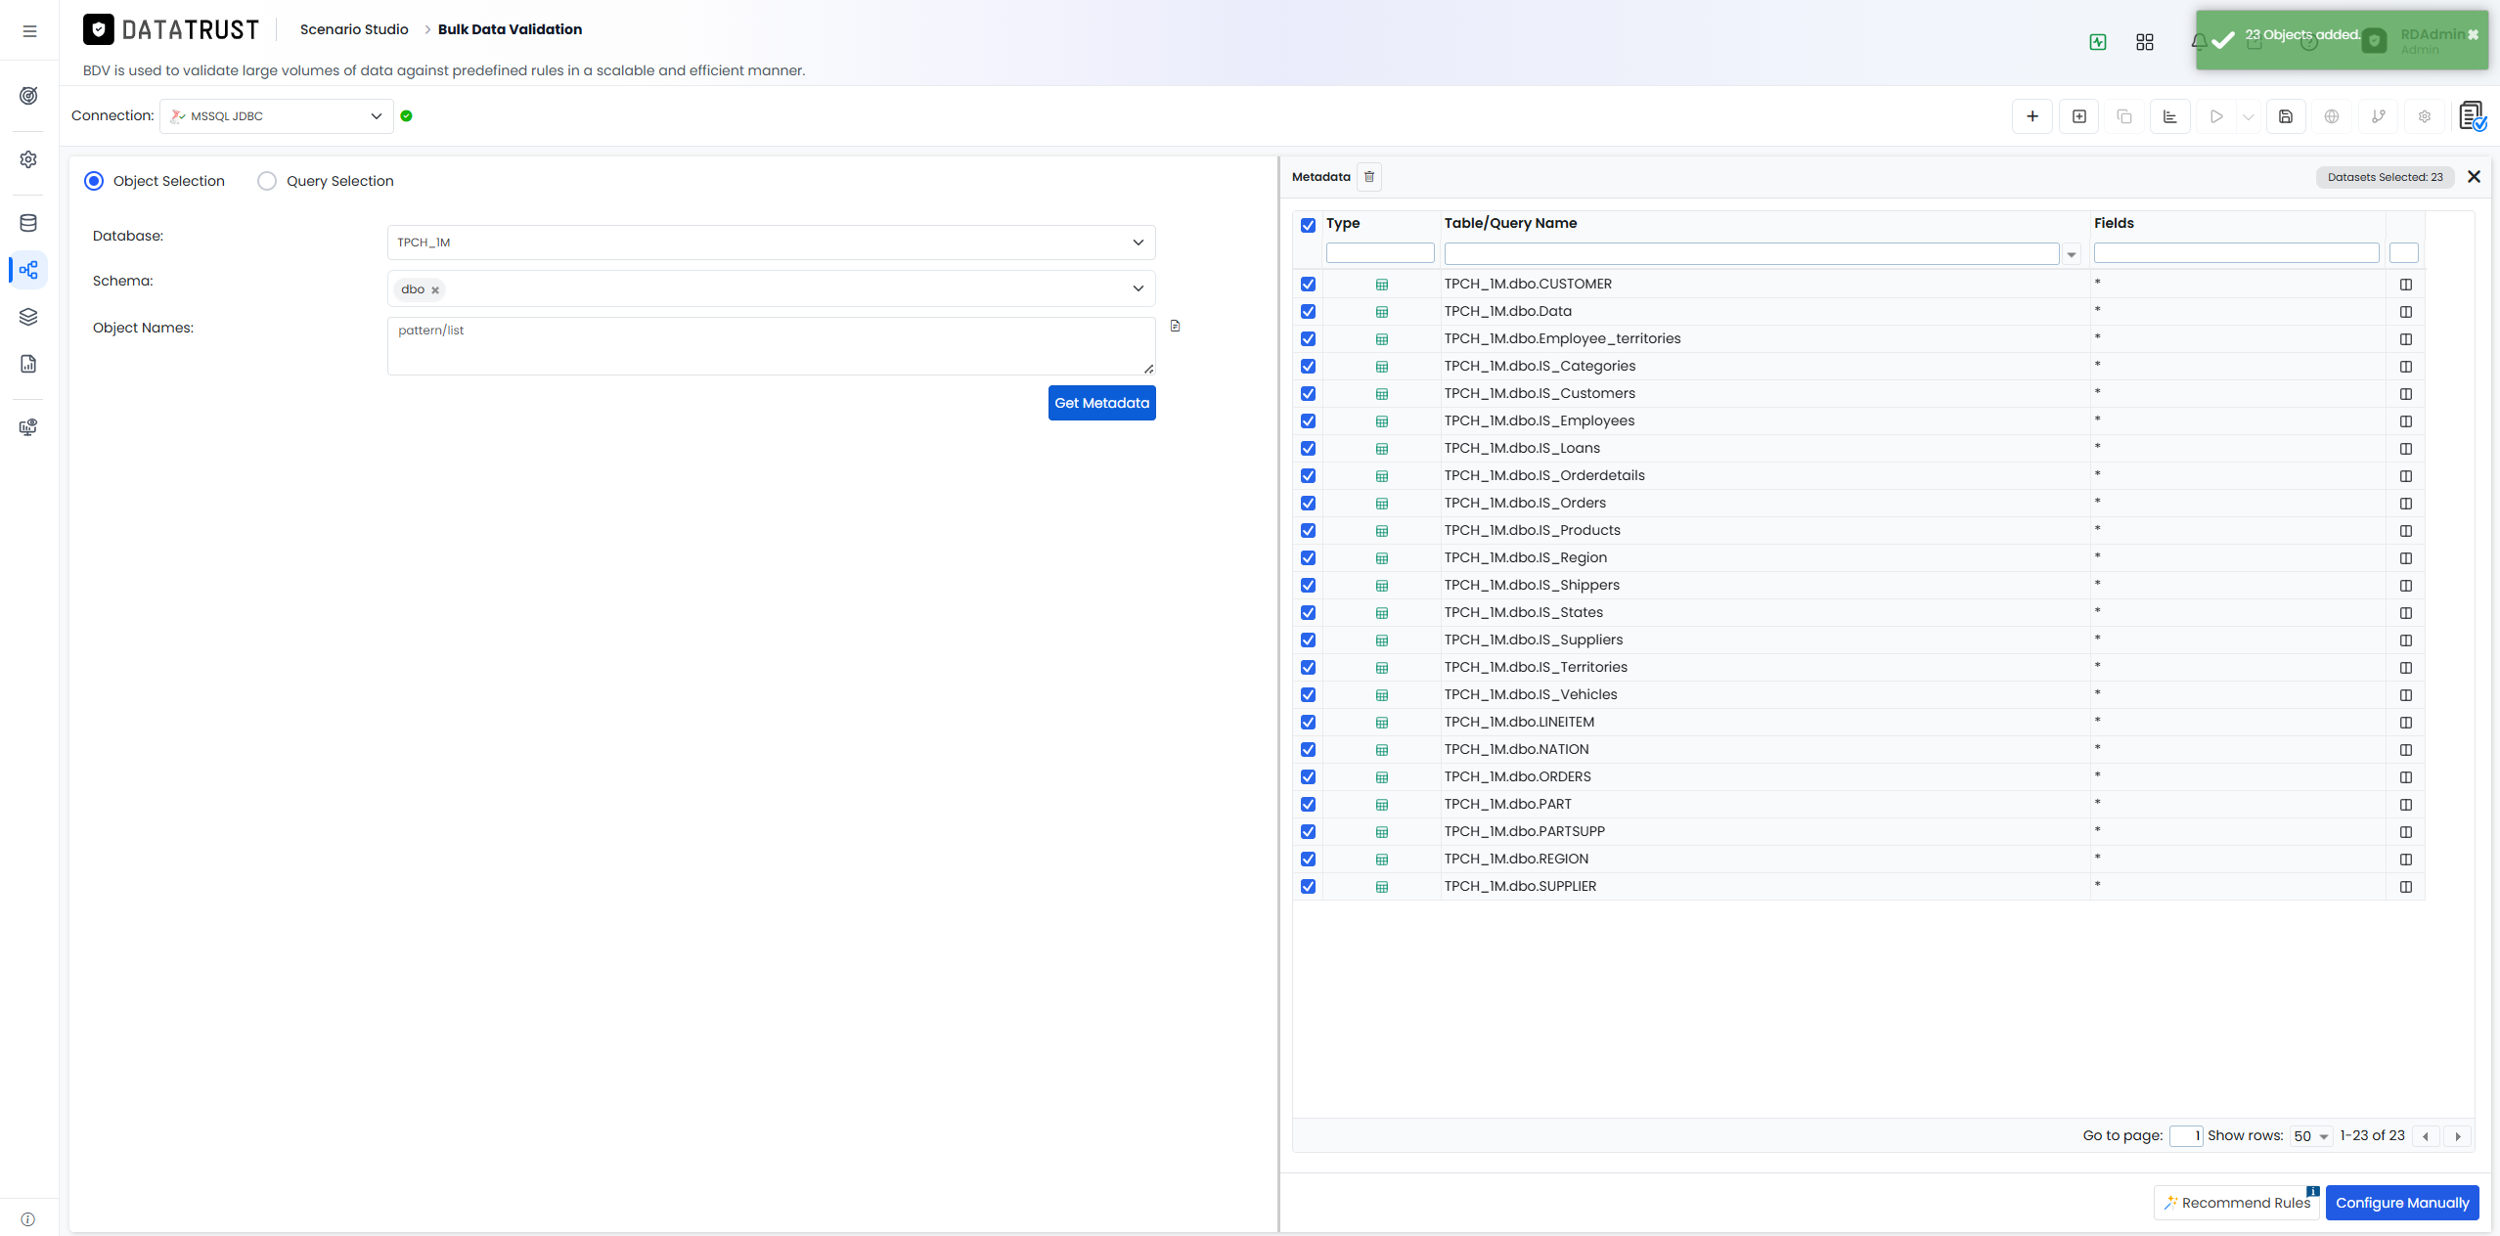
Task: Open the Database TPCH_1M dropdown
Action: (x=771, y=243)
